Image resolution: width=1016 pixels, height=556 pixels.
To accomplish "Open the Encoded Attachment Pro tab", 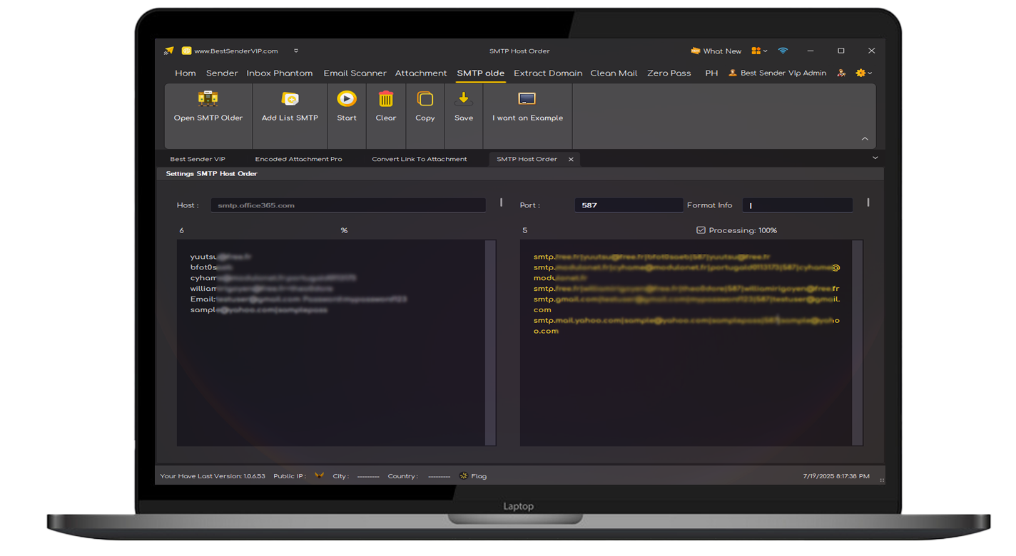I will (298, 159).
